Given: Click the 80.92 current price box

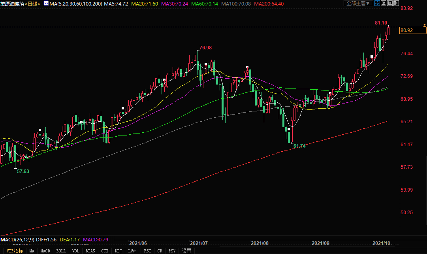Looking at the screenshot, I should point(407,30).
